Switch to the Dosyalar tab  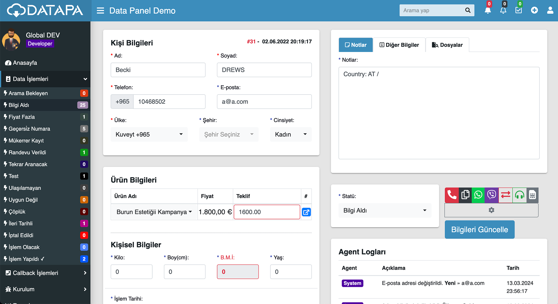tap(447, 45)
